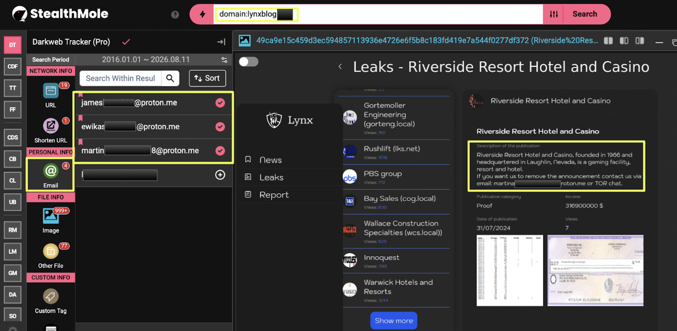Minimize the viewer panel with dash icon
Image resolution: width=677 pixels, height=331 pixels.
(659, 42)
